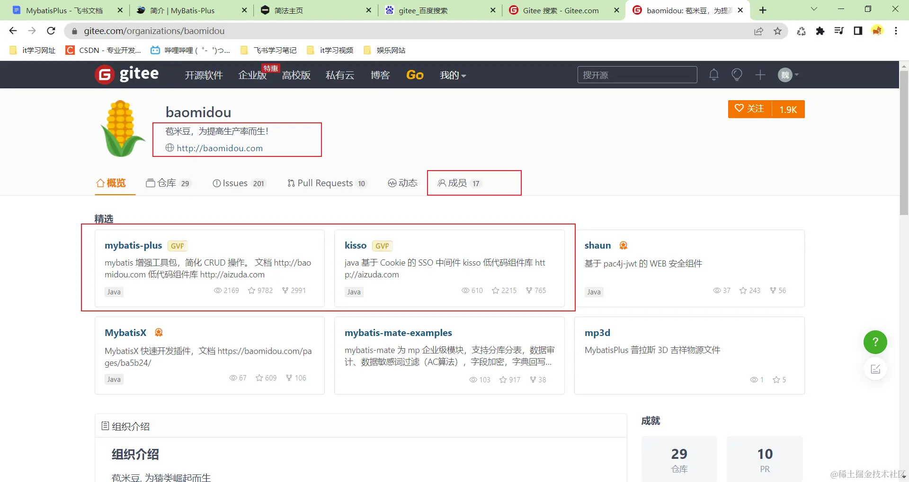Viewport: 909px width, 482px height.
Task: Click the baomidou corn logo
Action: (x=122, y=128)
